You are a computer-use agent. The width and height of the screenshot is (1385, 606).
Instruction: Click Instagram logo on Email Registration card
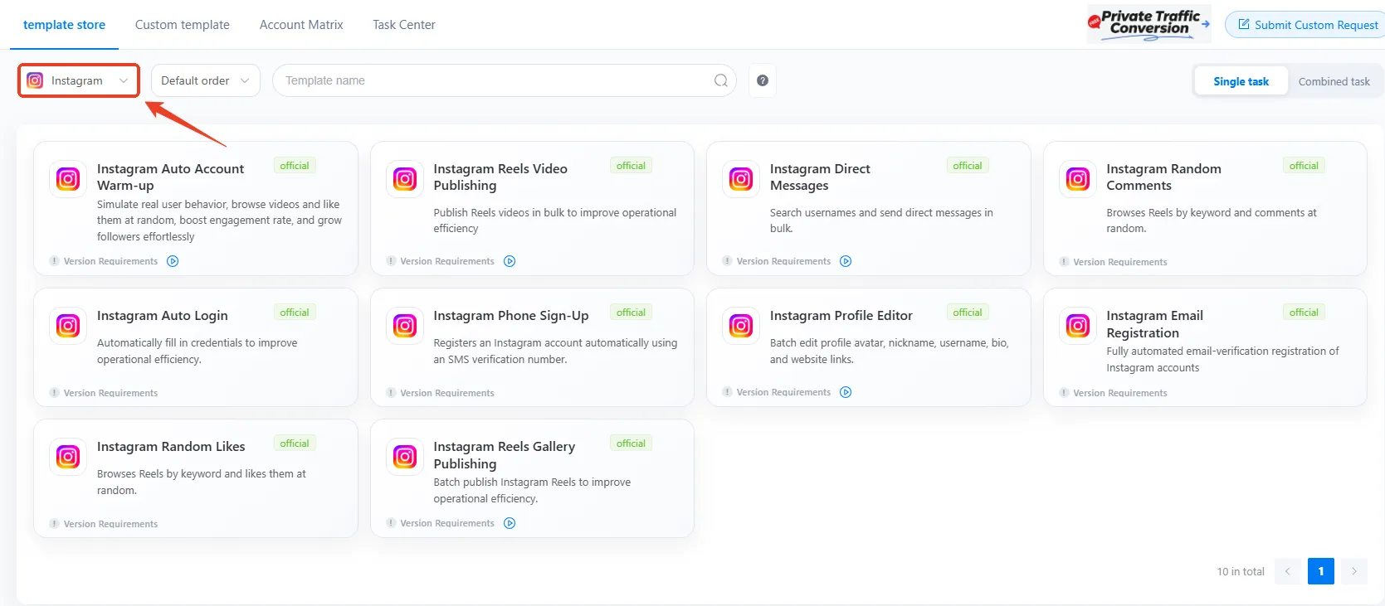point(1078,326)
